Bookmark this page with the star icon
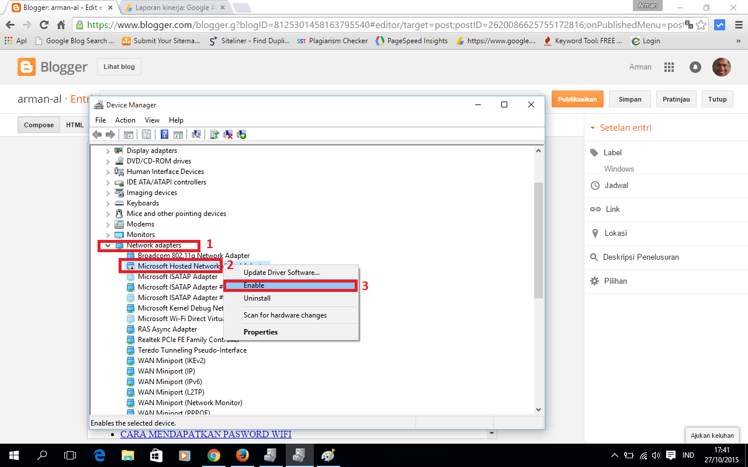This screenshot has width=748, height=467. [x=701, y=25]
